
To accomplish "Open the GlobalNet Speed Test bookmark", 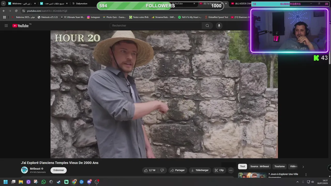I will [x=216, y=17].
